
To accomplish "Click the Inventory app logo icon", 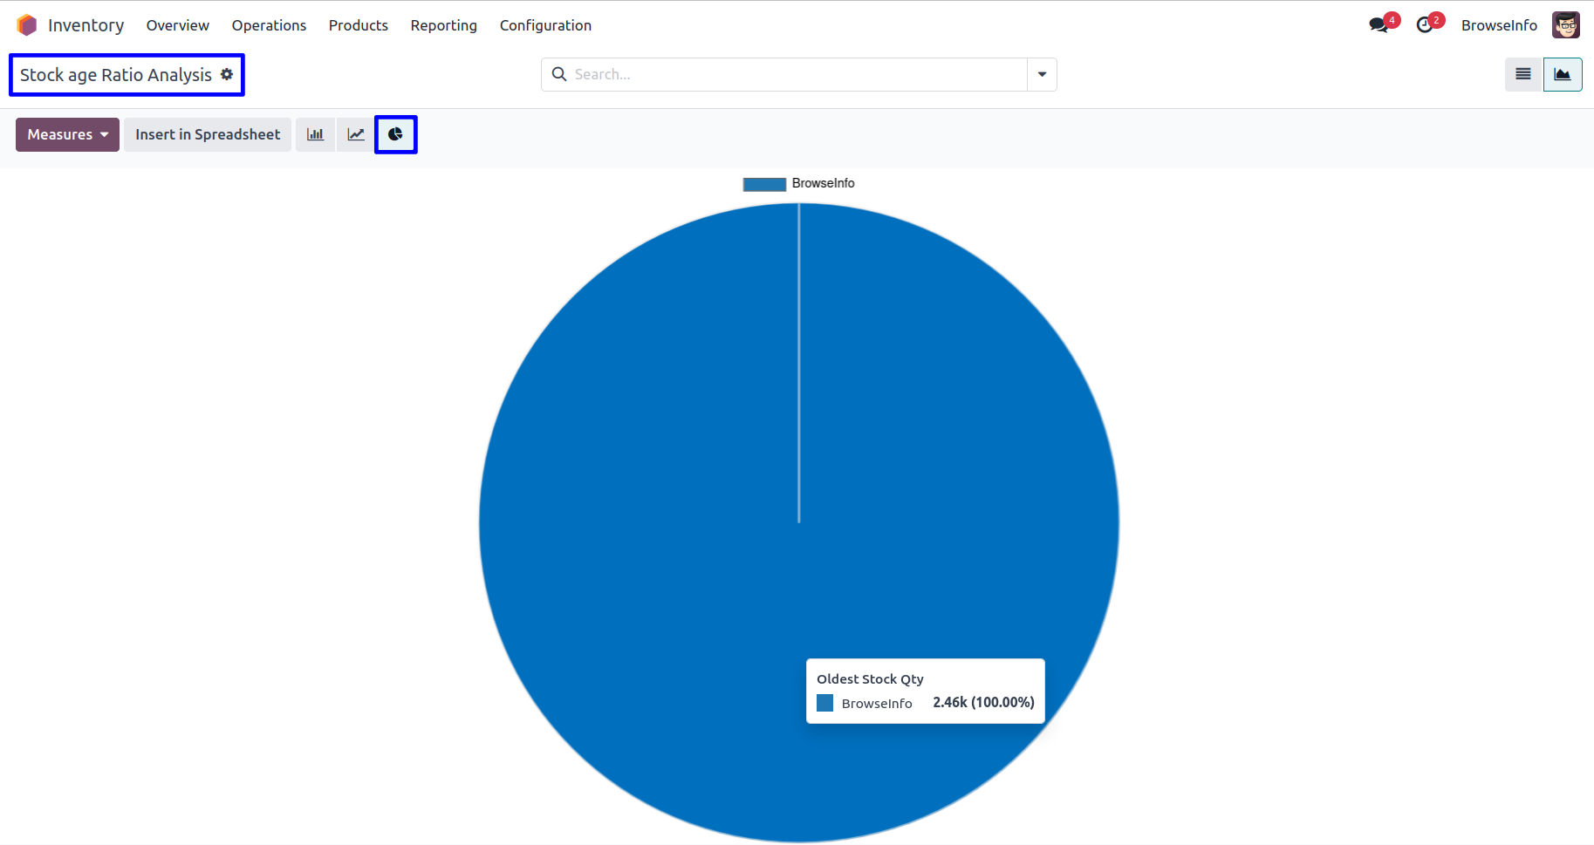I will point(27,25).
